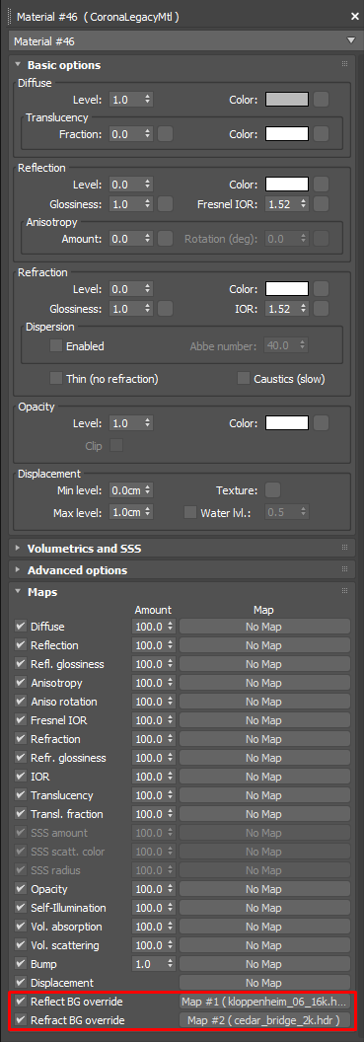Click the Displacement Max level spinner arrows
364x1042 pixels.
(x=147, y=512)
